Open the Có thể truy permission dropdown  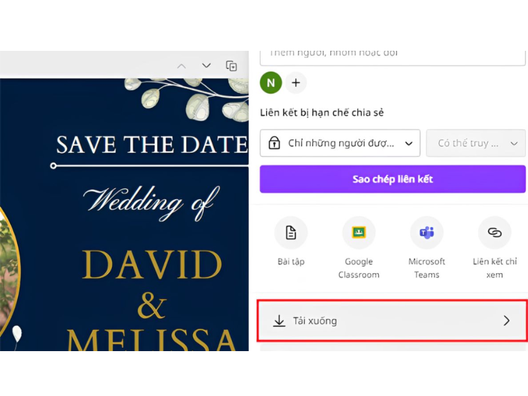pos(476,143)
